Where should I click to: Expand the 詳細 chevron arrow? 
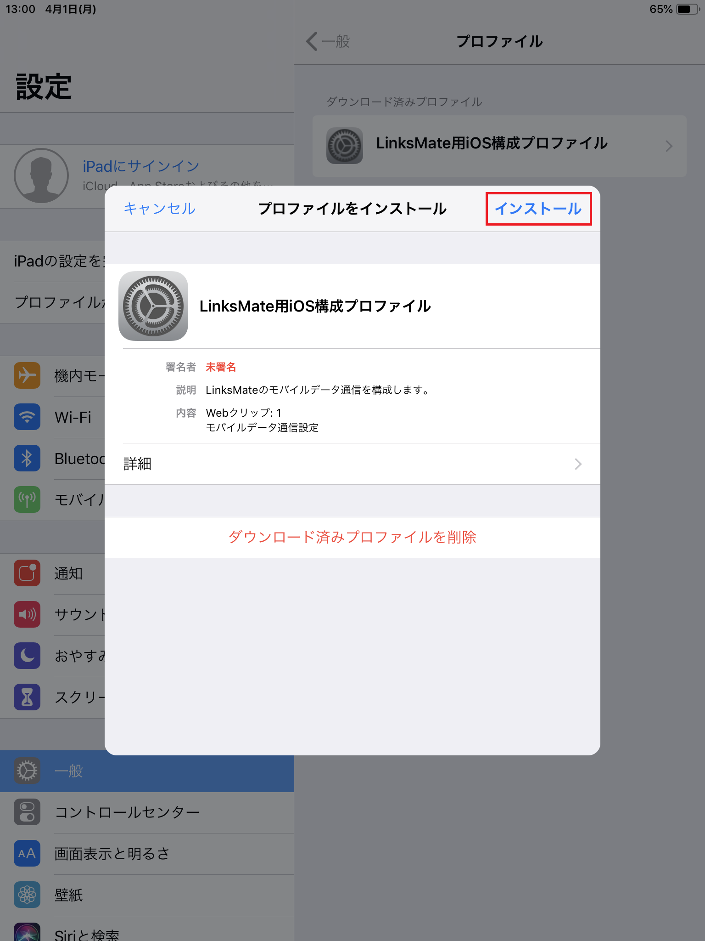[578, 464]
